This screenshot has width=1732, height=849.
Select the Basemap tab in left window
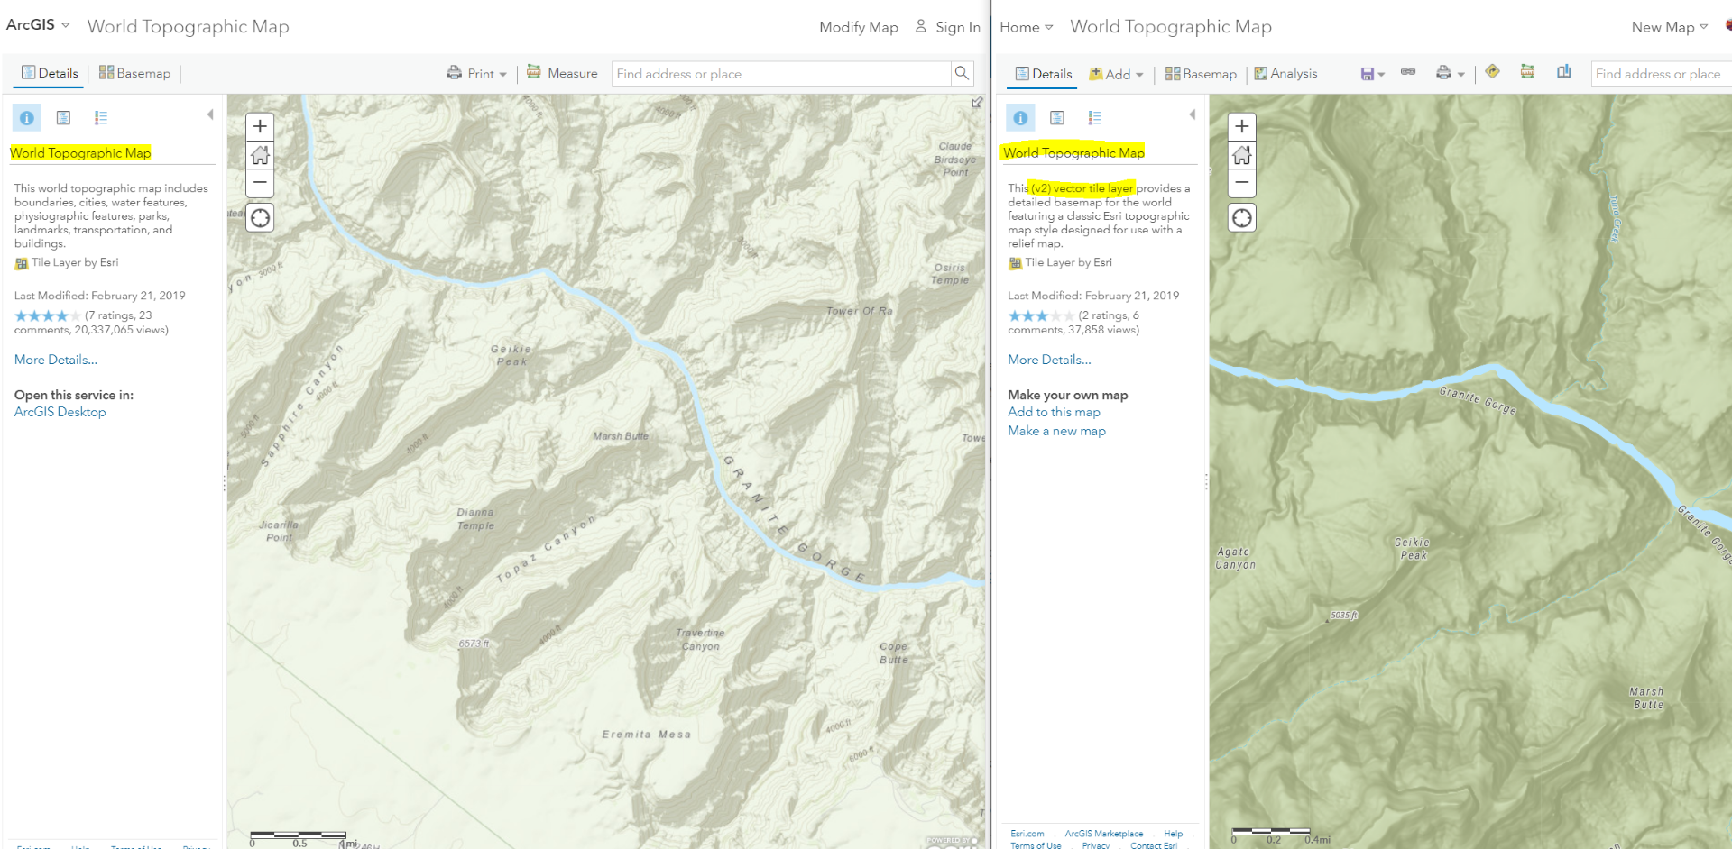tap(134, 73)
